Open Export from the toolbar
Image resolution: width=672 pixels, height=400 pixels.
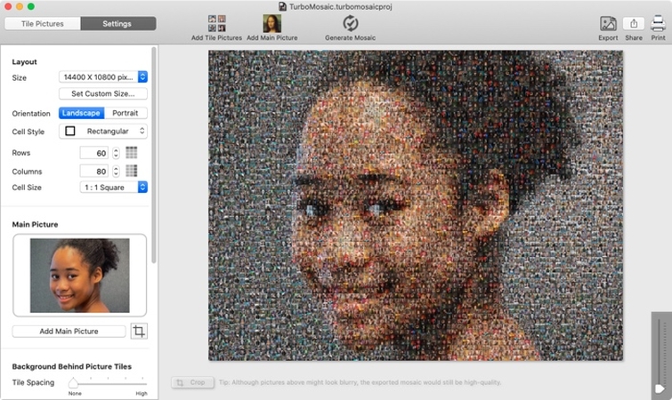pyautogui.click(x=608, y=23)
